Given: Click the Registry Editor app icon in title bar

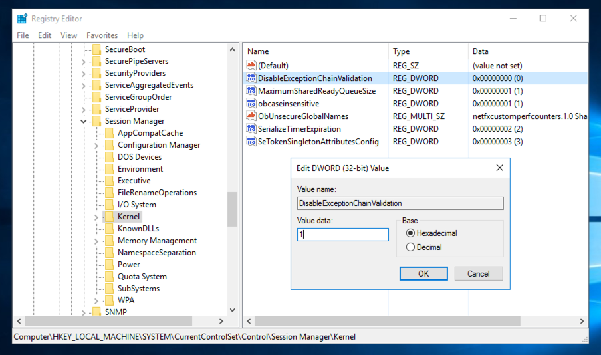Looking at the screenshot, I should tap(22, 19).
